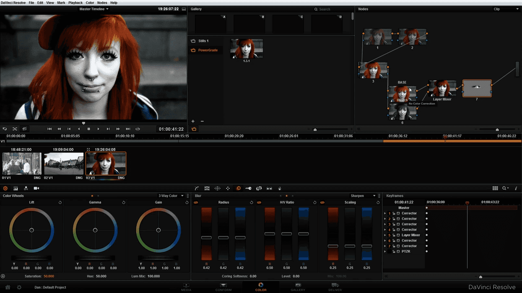Open the three-circle Motion Effects palette icon

pos(26,189)
